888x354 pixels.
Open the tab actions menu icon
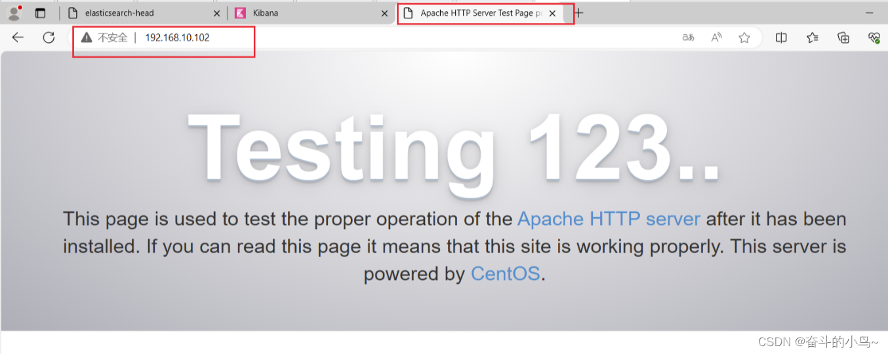pos(41,13)
